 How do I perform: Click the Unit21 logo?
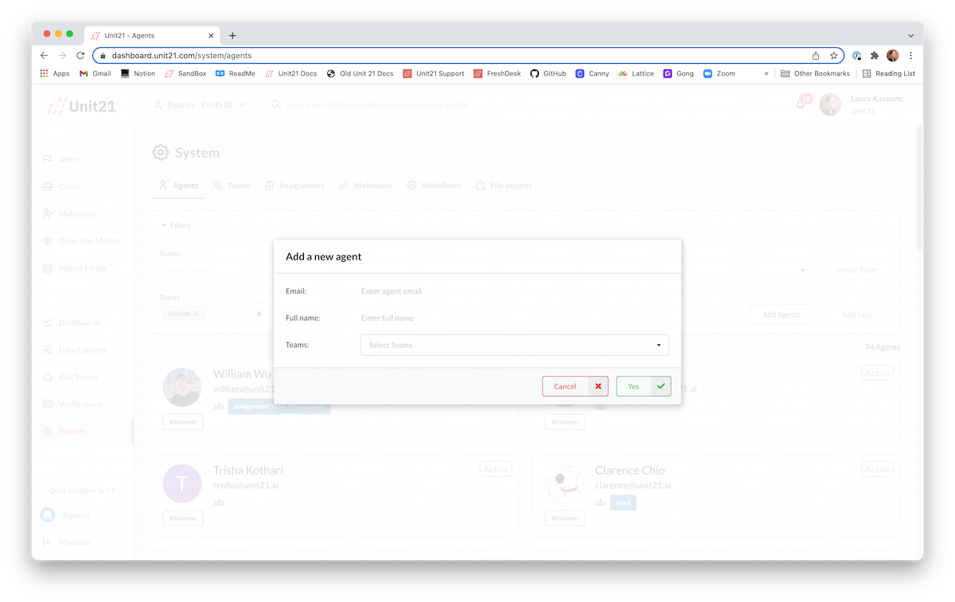[81, 106]
